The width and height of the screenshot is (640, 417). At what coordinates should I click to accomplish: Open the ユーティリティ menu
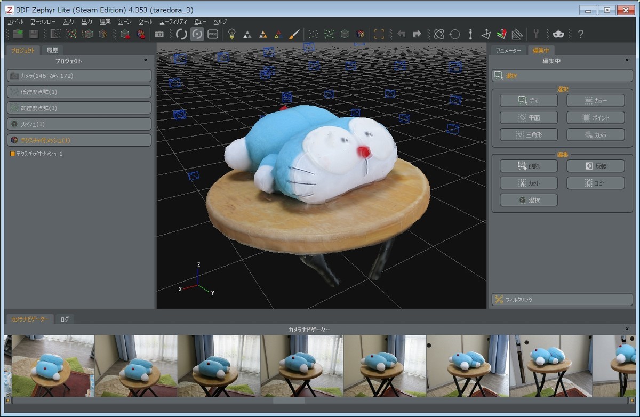[x=173, y=21]
